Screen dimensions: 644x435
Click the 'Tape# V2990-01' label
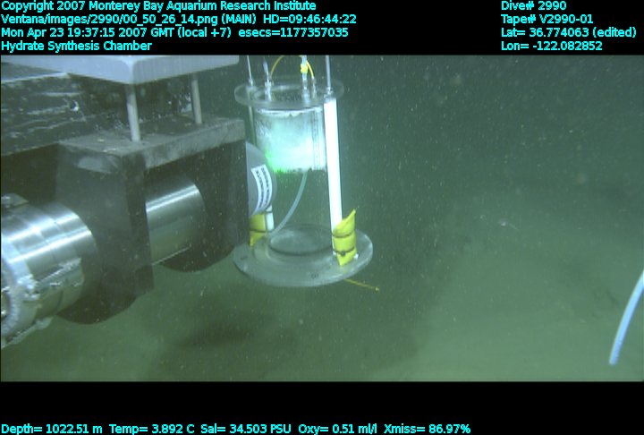[x=547, y=20]
